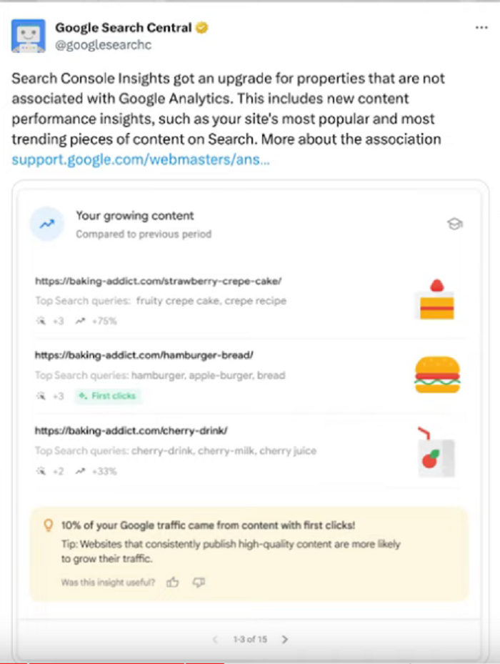The image size is (500, 664).
Task: Click the Google Search Central profile avatar
Action: (x=29, y=36)
